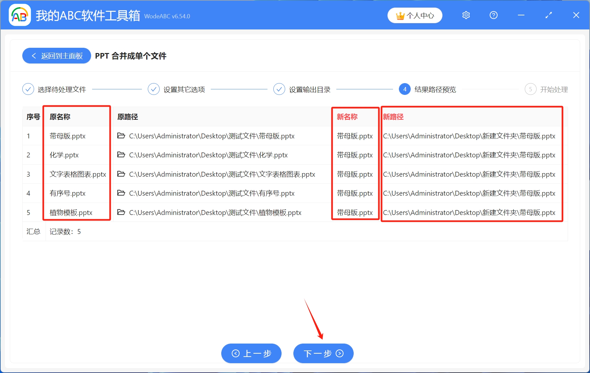Click the folder icon beside 带母版.pptx path
The height and width of the screenshot is (373, 590).
121,136
